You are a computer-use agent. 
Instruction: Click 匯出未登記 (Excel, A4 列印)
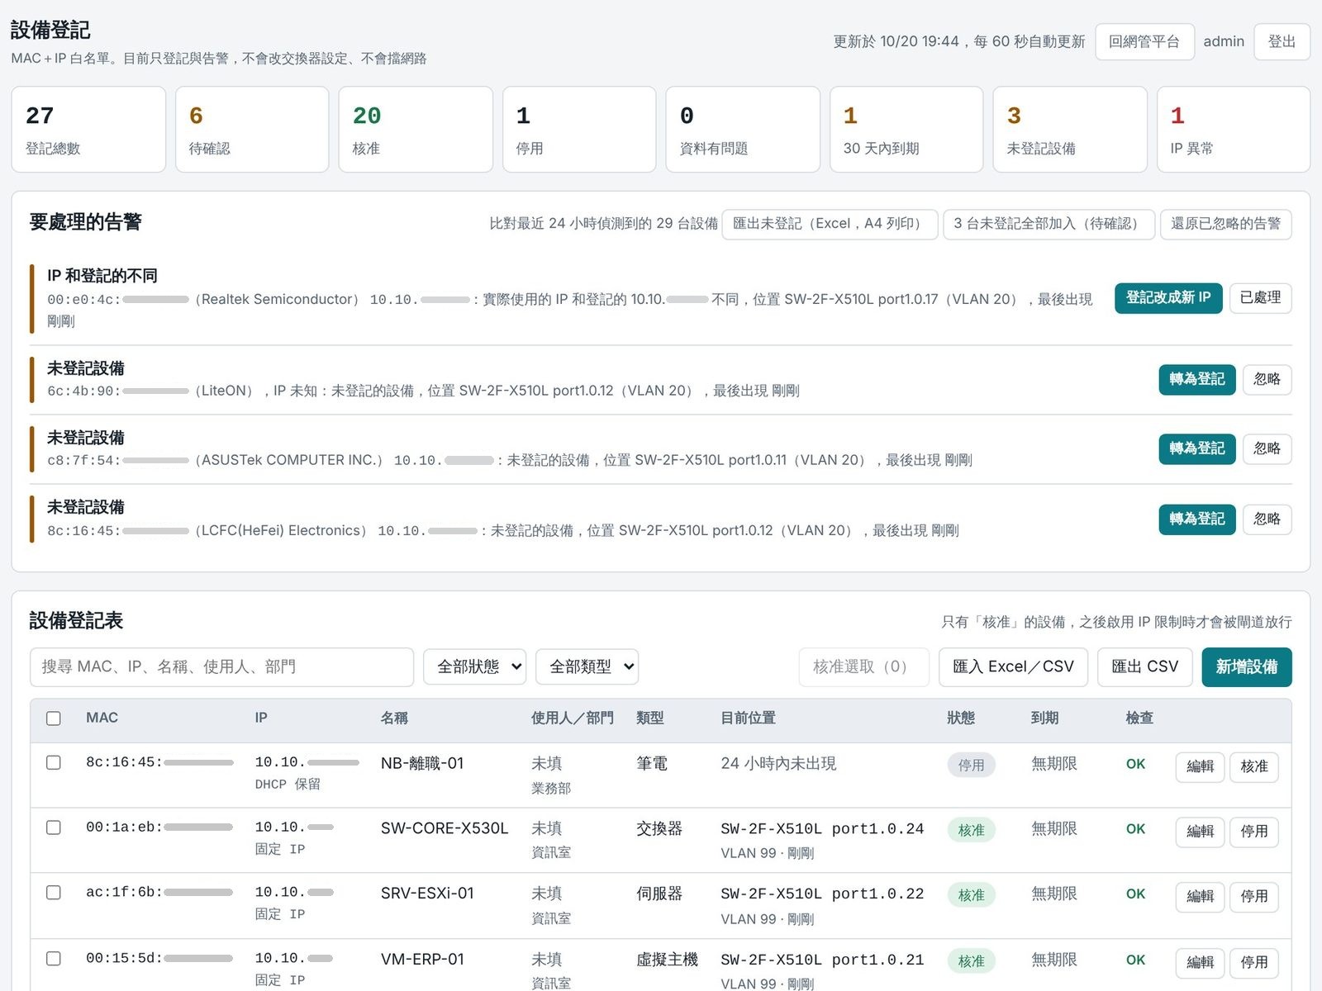point(830,224)
